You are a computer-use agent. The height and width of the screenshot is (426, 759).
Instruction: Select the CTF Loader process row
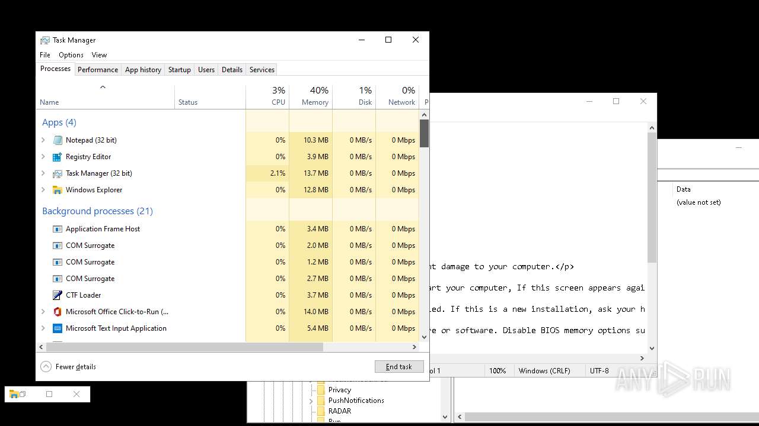[x=228, y=295]
